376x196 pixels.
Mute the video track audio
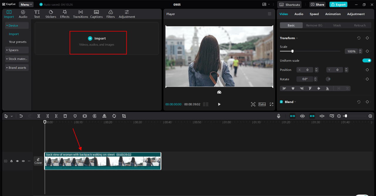[23, 161]
